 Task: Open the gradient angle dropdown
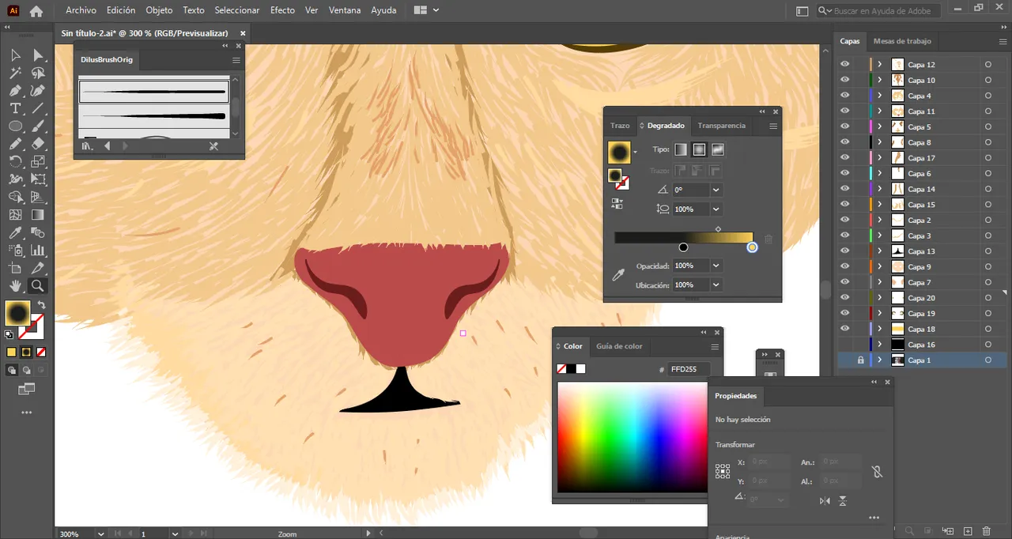tap(716, 190)
